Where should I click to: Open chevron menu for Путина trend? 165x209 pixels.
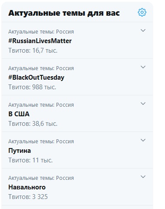pyautogui.click(x=143, y=140)
